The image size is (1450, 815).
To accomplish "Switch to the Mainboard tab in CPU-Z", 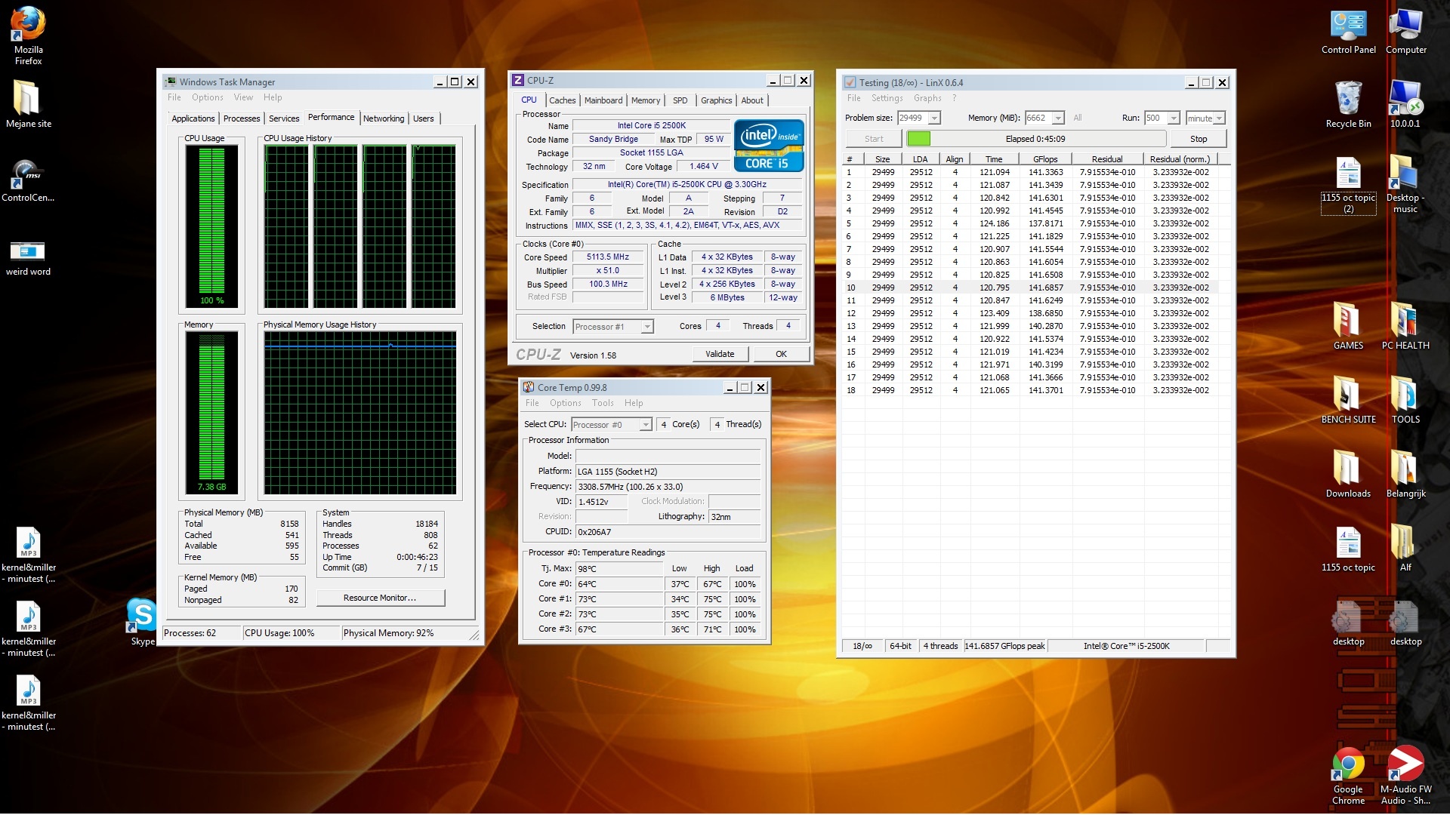I will point(603,100).
